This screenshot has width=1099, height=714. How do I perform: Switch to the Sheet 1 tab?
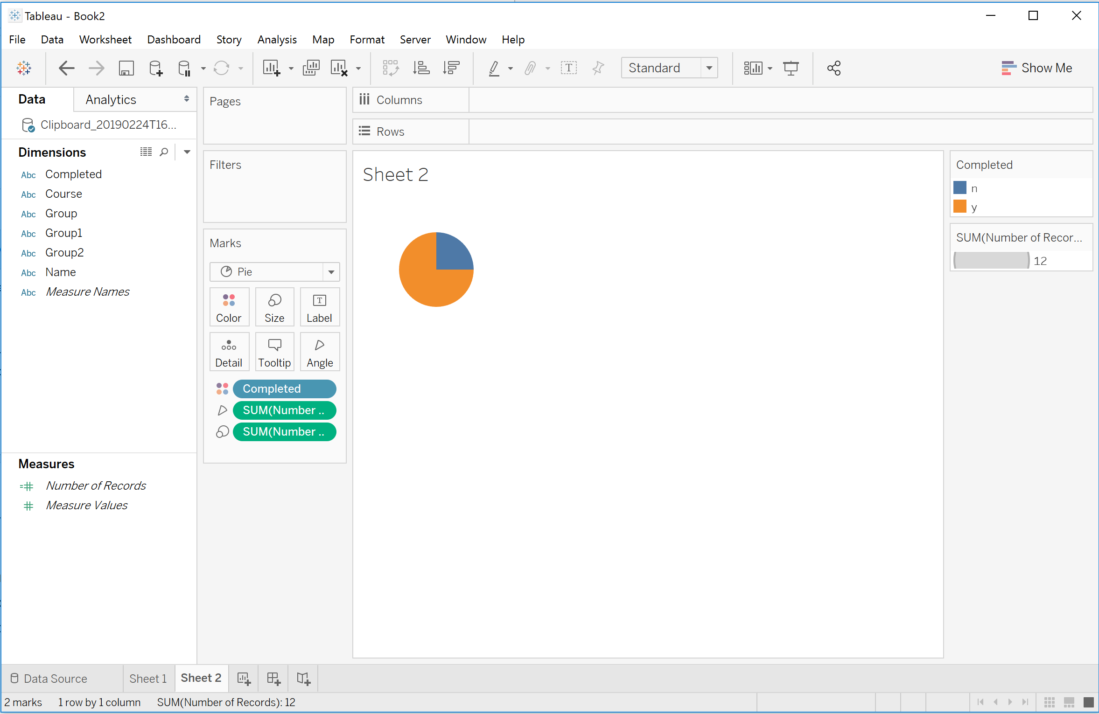point(148,679)
